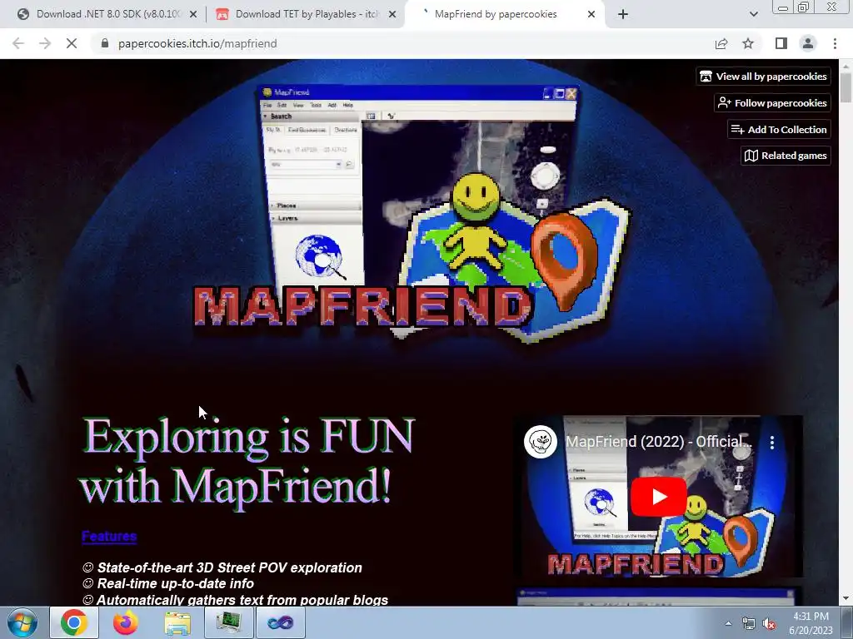Open the monitor app on the taskbar
Viewport: 853px width, 639px height.
(228, 622)
